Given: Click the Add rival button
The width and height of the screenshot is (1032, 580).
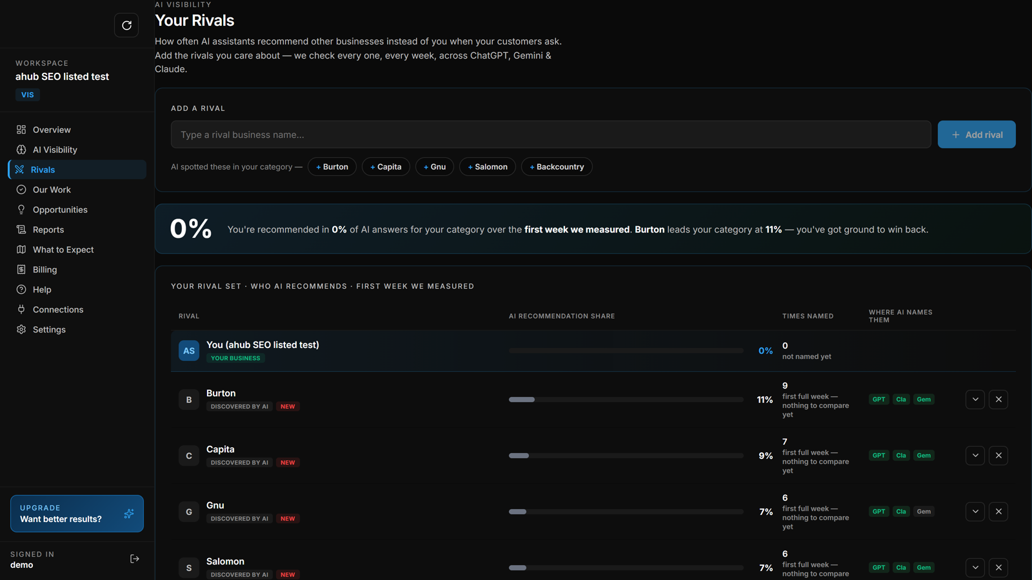Looking at the screenshot, I should tap(977, 135).
